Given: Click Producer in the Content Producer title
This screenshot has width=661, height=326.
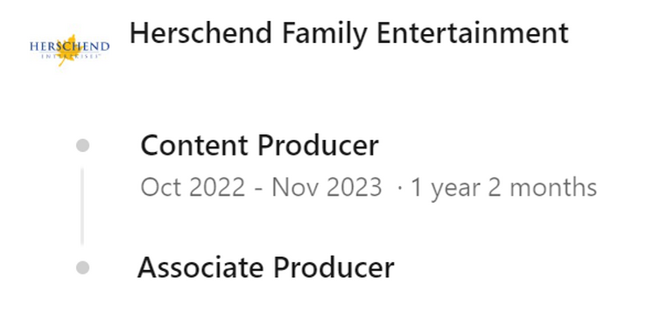Looking at the screenshot, I should 319,146.
